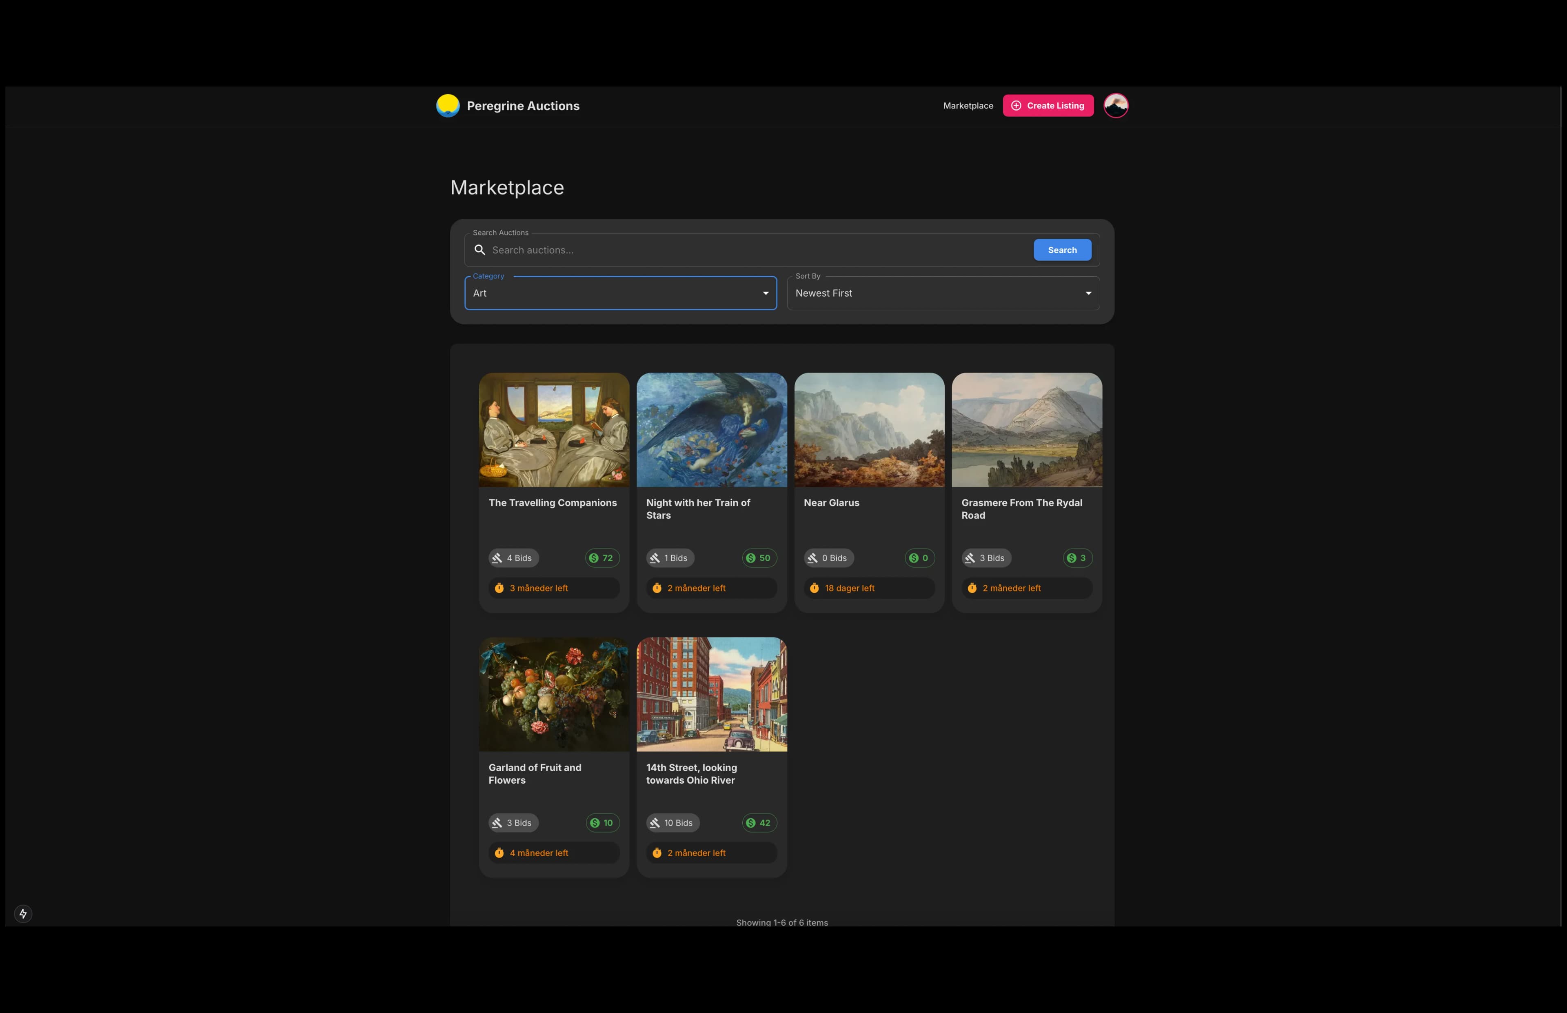Viewport: 1567px width, 1013px height.
Task: Click the yellow Peregrine Auctions logo
Action: (x=448, y=105)
